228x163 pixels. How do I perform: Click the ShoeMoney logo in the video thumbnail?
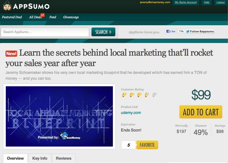pos(70,136)
